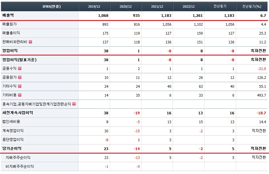Click 금융수익 change value -21.0
The height and width of the screenshot is (174, 269).
click(262, 69)
